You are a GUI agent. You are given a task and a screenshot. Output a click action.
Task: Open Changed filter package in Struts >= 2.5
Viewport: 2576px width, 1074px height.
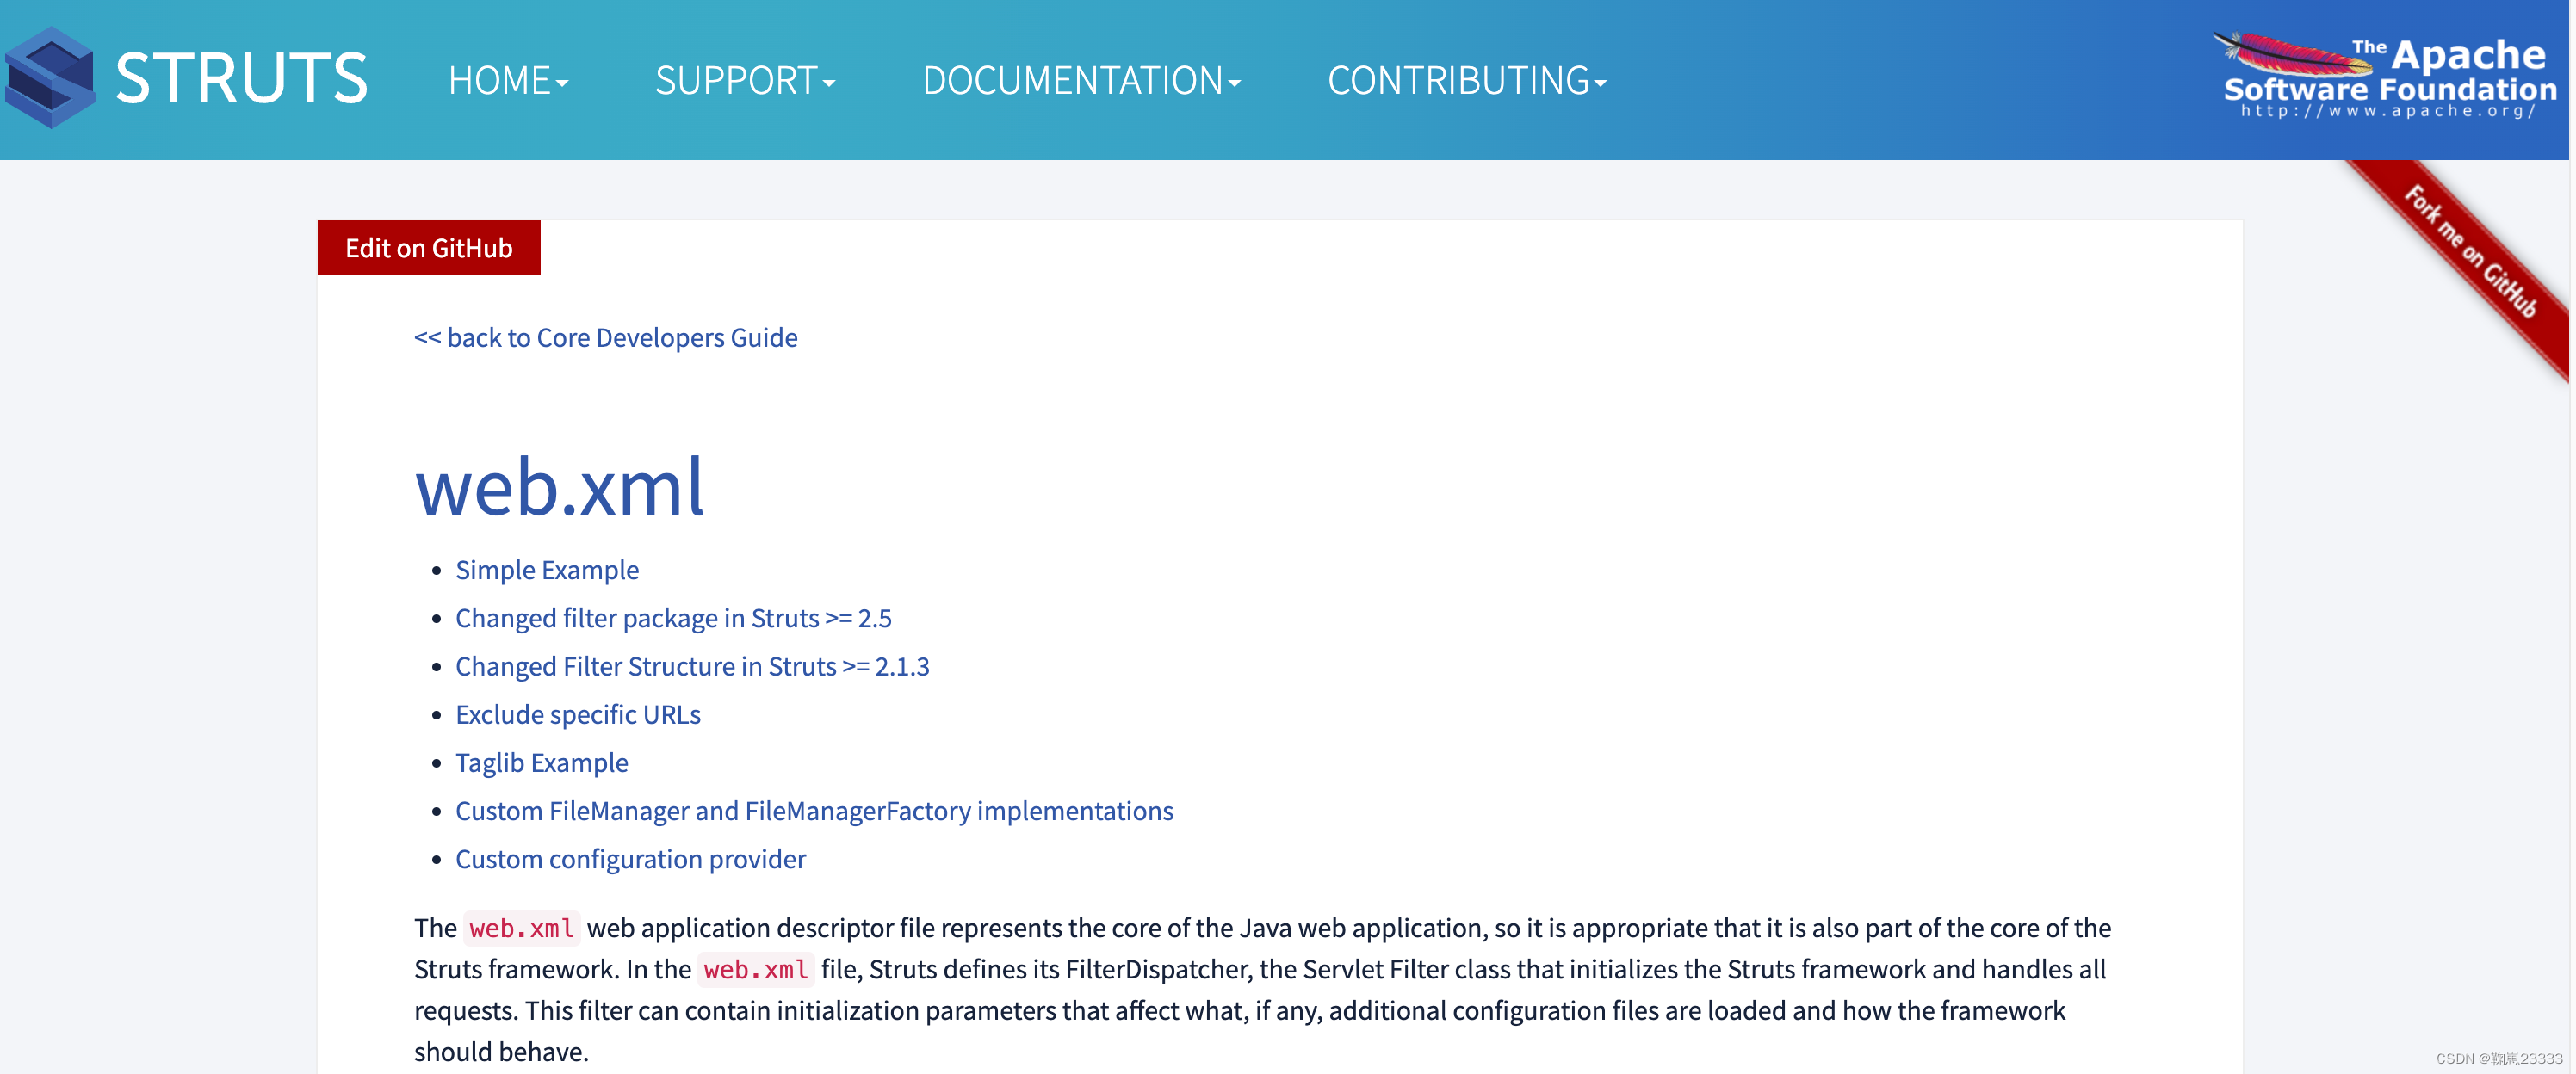point(673,618)
